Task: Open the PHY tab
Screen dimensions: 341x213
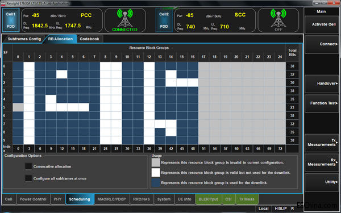Action: tap(57, 199)
